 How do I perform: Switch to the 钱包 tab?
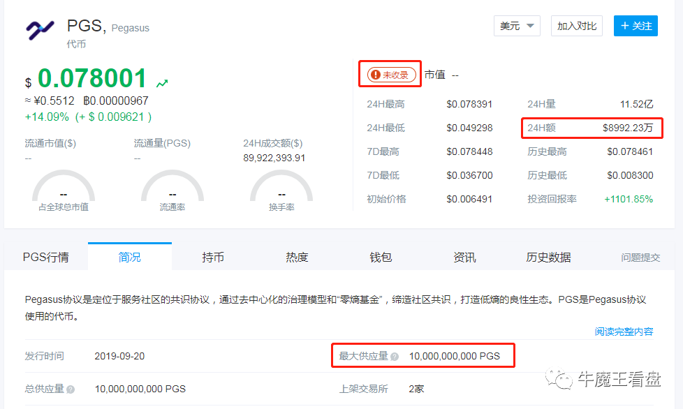(x=381, y=257)
